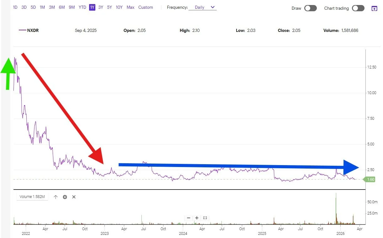Open chart in new window icon
The width and height of the screenshot is (383, 238).
(374, 8)
